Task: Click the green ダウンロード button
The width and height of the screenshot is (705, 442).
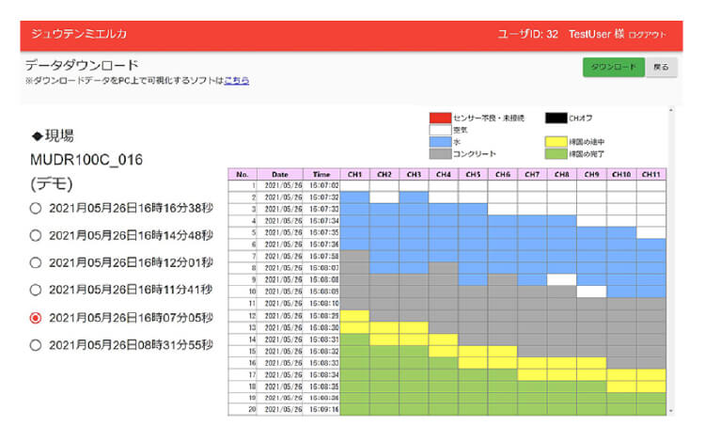Action: pos(613,68)
